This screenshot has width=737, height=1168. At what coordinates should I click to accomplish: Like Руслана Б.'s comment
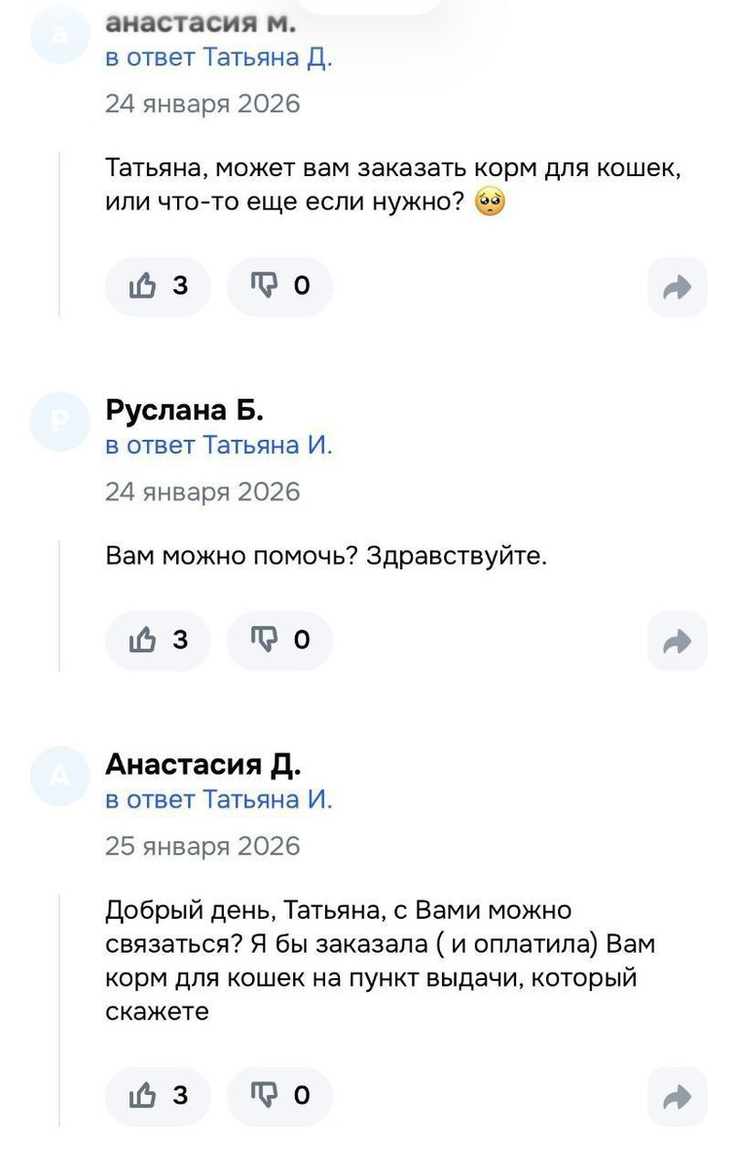tap(158, 640)
